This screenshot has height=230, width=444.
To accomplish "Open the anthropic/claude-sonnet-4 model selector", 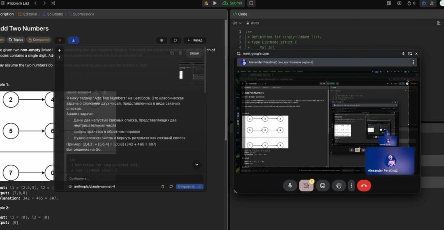I will pos(95,187).
